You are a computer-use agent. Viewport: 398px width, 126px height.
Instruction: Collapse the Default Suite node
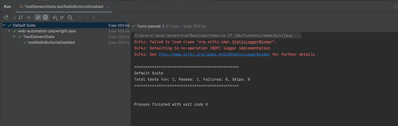click(4, 25)
